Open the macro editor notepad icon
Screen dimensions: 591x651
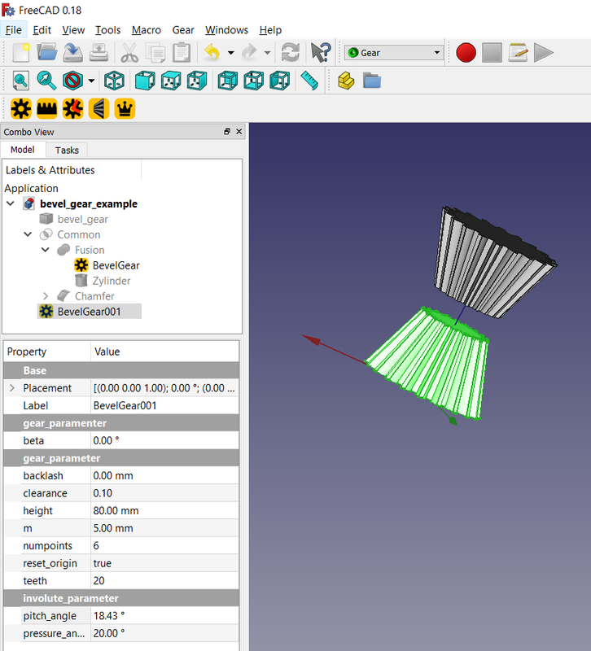[x=518, y=53]
